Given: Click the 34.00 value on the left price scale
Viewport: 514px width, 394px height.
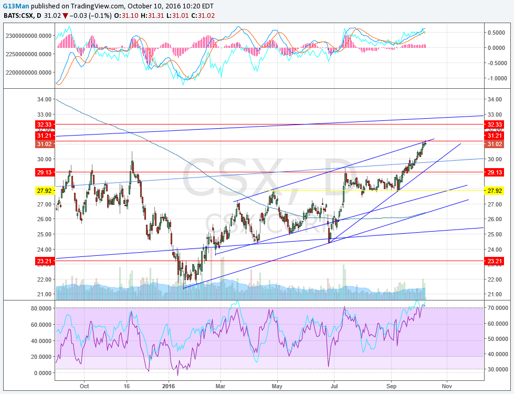Looking at the screenshot, I should point(44,99).
